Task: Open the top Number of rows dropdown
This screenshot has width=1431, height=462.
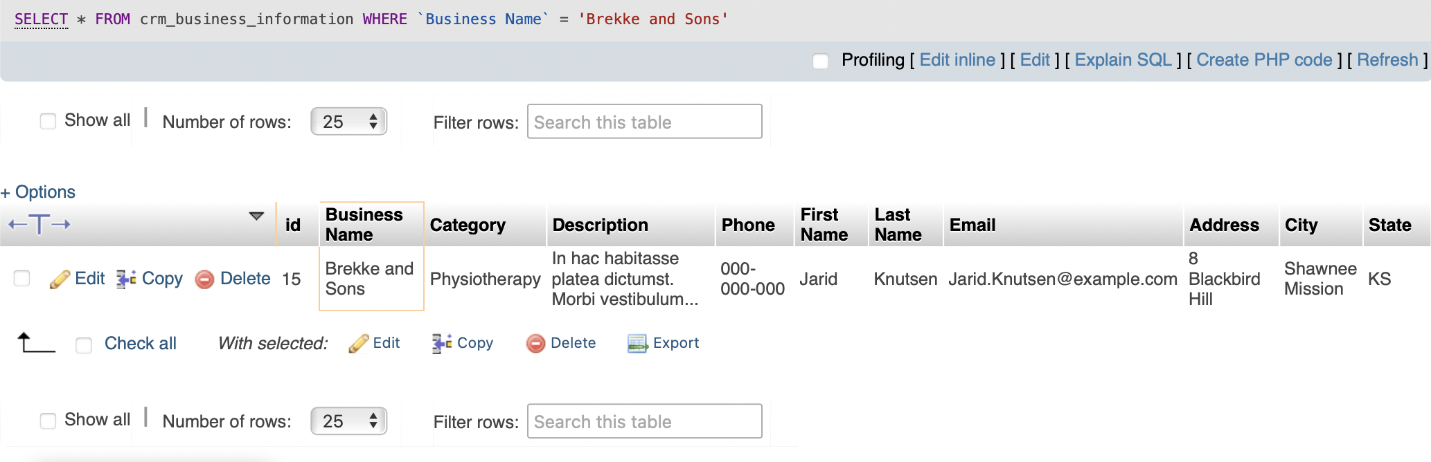Action: (x=348, y=121)
